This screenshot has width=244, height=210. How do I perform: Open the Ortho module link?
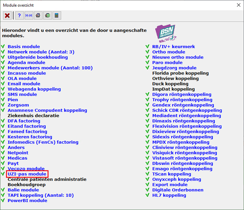click(x=169, y=52)
